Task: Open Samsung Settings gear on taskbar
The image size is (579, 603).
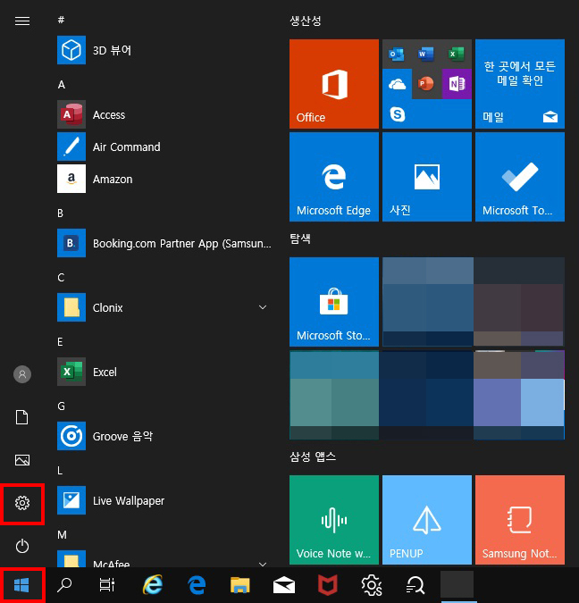Action: [371, 585]
